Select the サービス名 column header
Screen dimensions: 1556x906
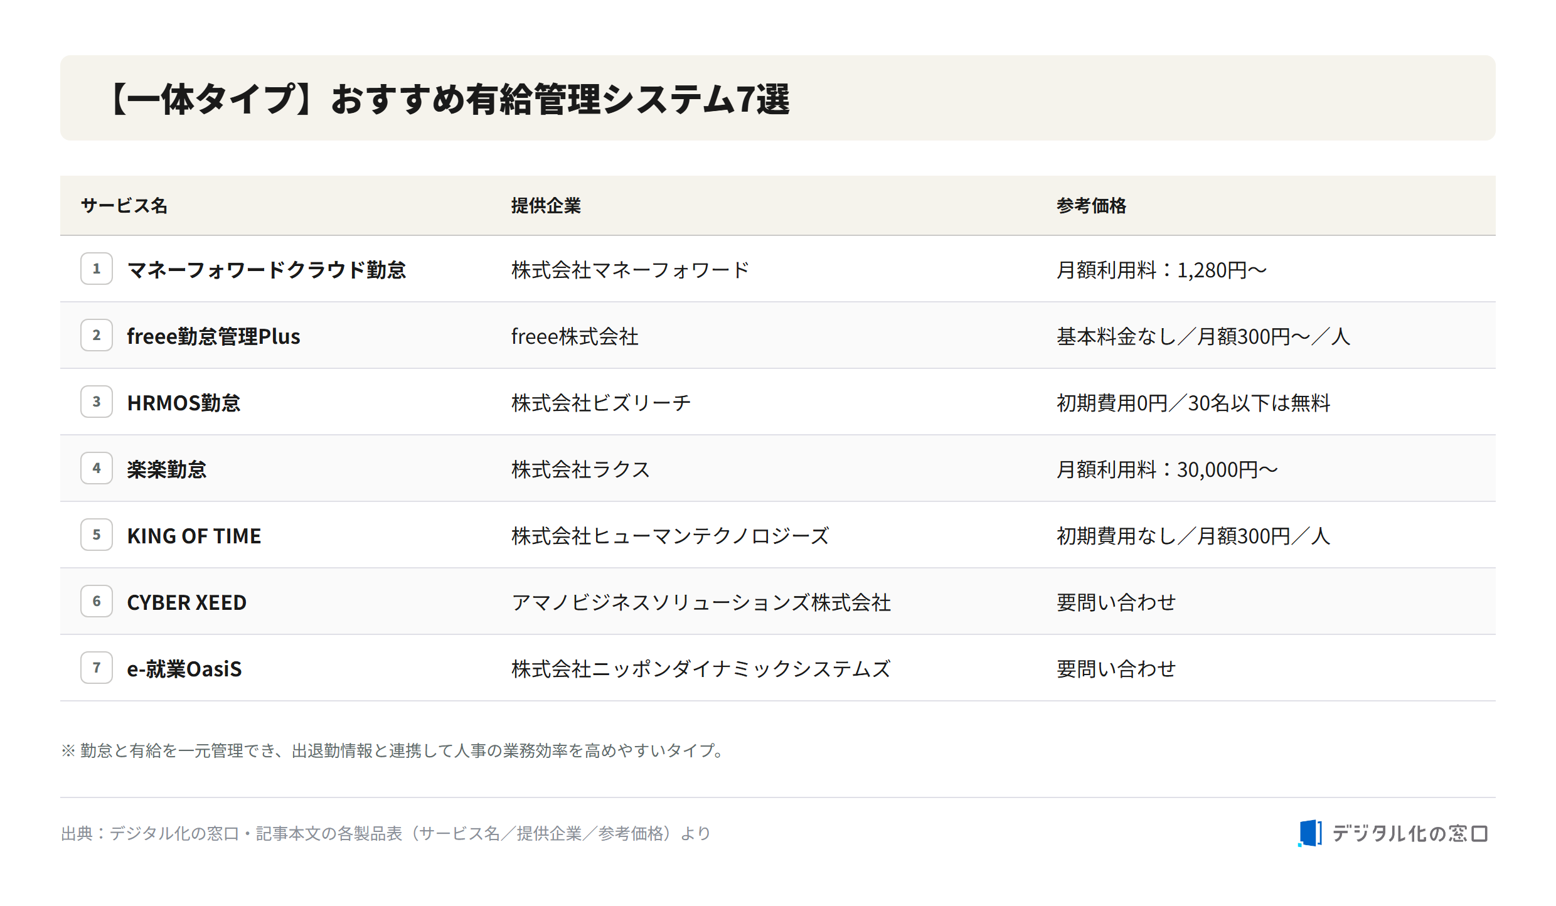124,206
